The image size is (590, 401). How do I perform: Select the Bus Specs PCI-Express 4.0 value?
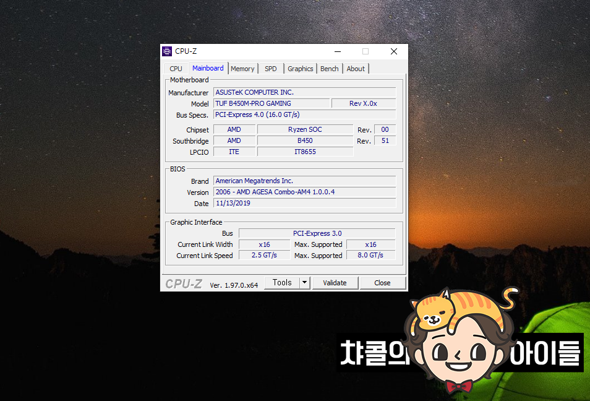coord(305,114)
